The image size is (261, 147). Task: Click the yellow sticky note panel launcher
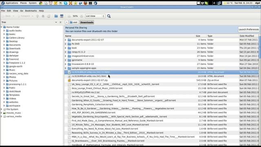[55, 3]
